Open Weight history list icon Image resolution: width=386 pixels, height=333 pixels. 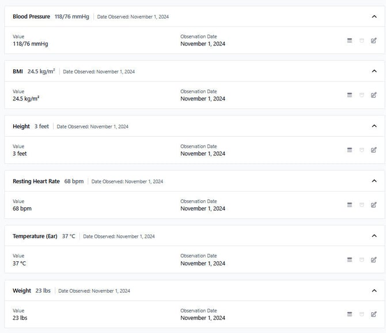coord(350,315)
